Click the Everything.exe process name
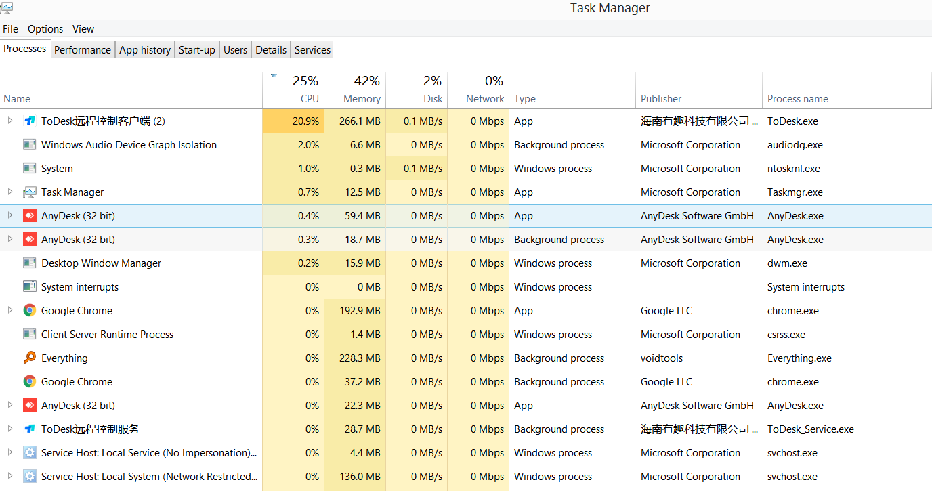Image resolution: width=932 pixels, height=491 pixels. pyautogui.click(x=799, y=358)
